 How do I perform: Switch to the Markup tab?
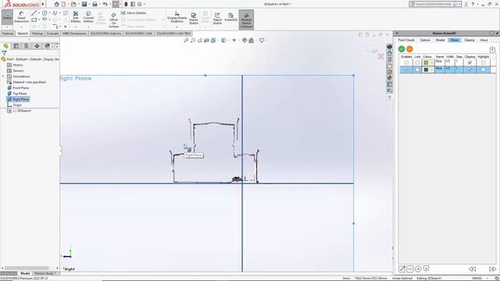point(37,34)
